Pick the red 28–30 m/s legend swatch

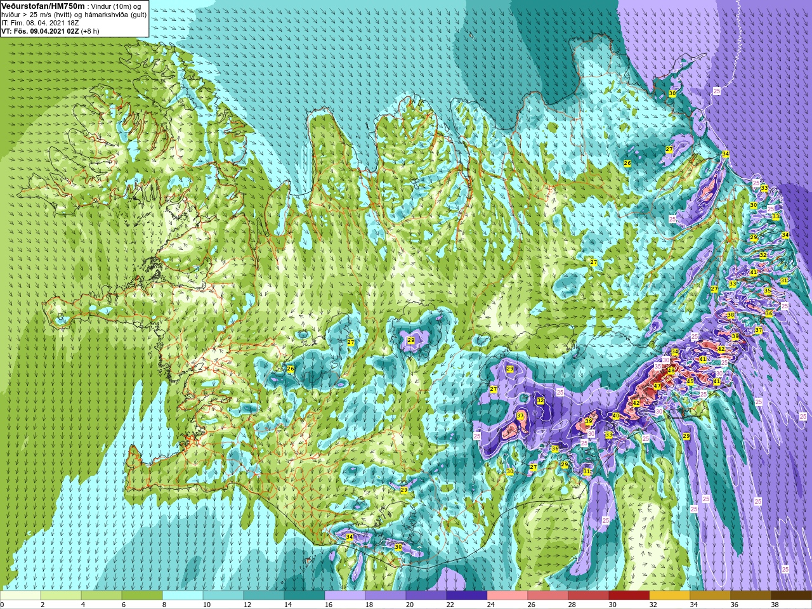[x=589, y=596]
